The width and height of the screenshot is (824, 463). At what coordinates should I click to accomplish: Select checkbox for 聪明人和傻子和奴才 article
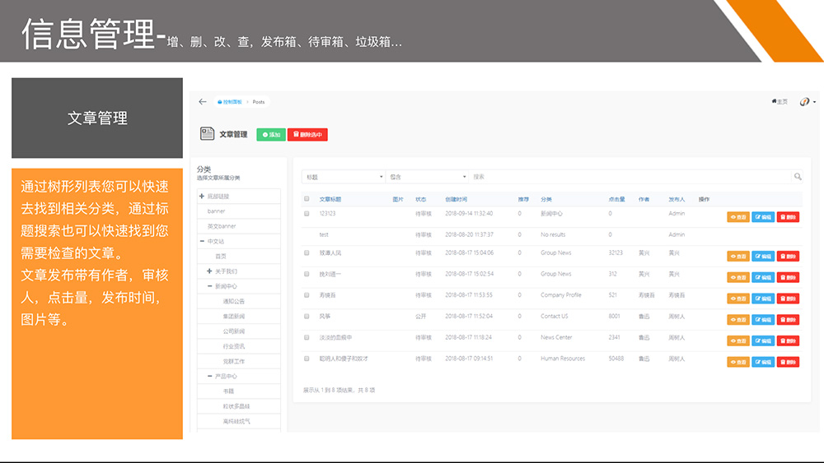(x=307, y=359)
